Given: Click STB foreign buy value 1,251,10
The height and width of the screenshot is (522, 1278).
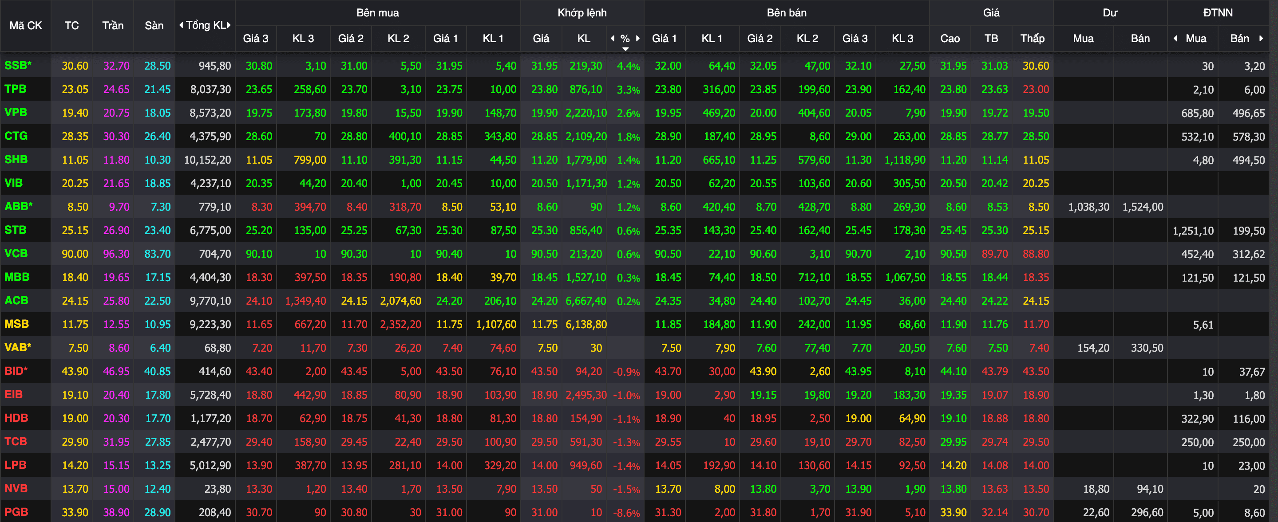Looking at the screenshot, I should [1193, 231].
